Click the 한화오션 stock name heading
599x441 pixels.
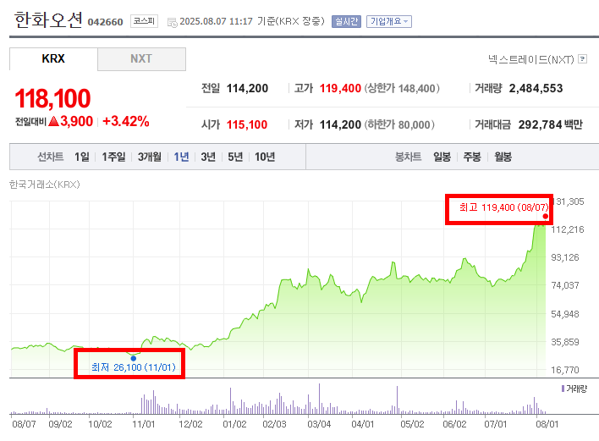click(x=48, y=19)
